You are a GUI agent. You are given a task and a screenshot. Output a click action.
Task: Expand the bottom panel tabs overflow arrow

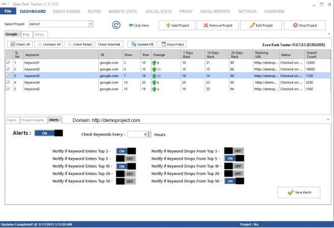pos(328,120)
